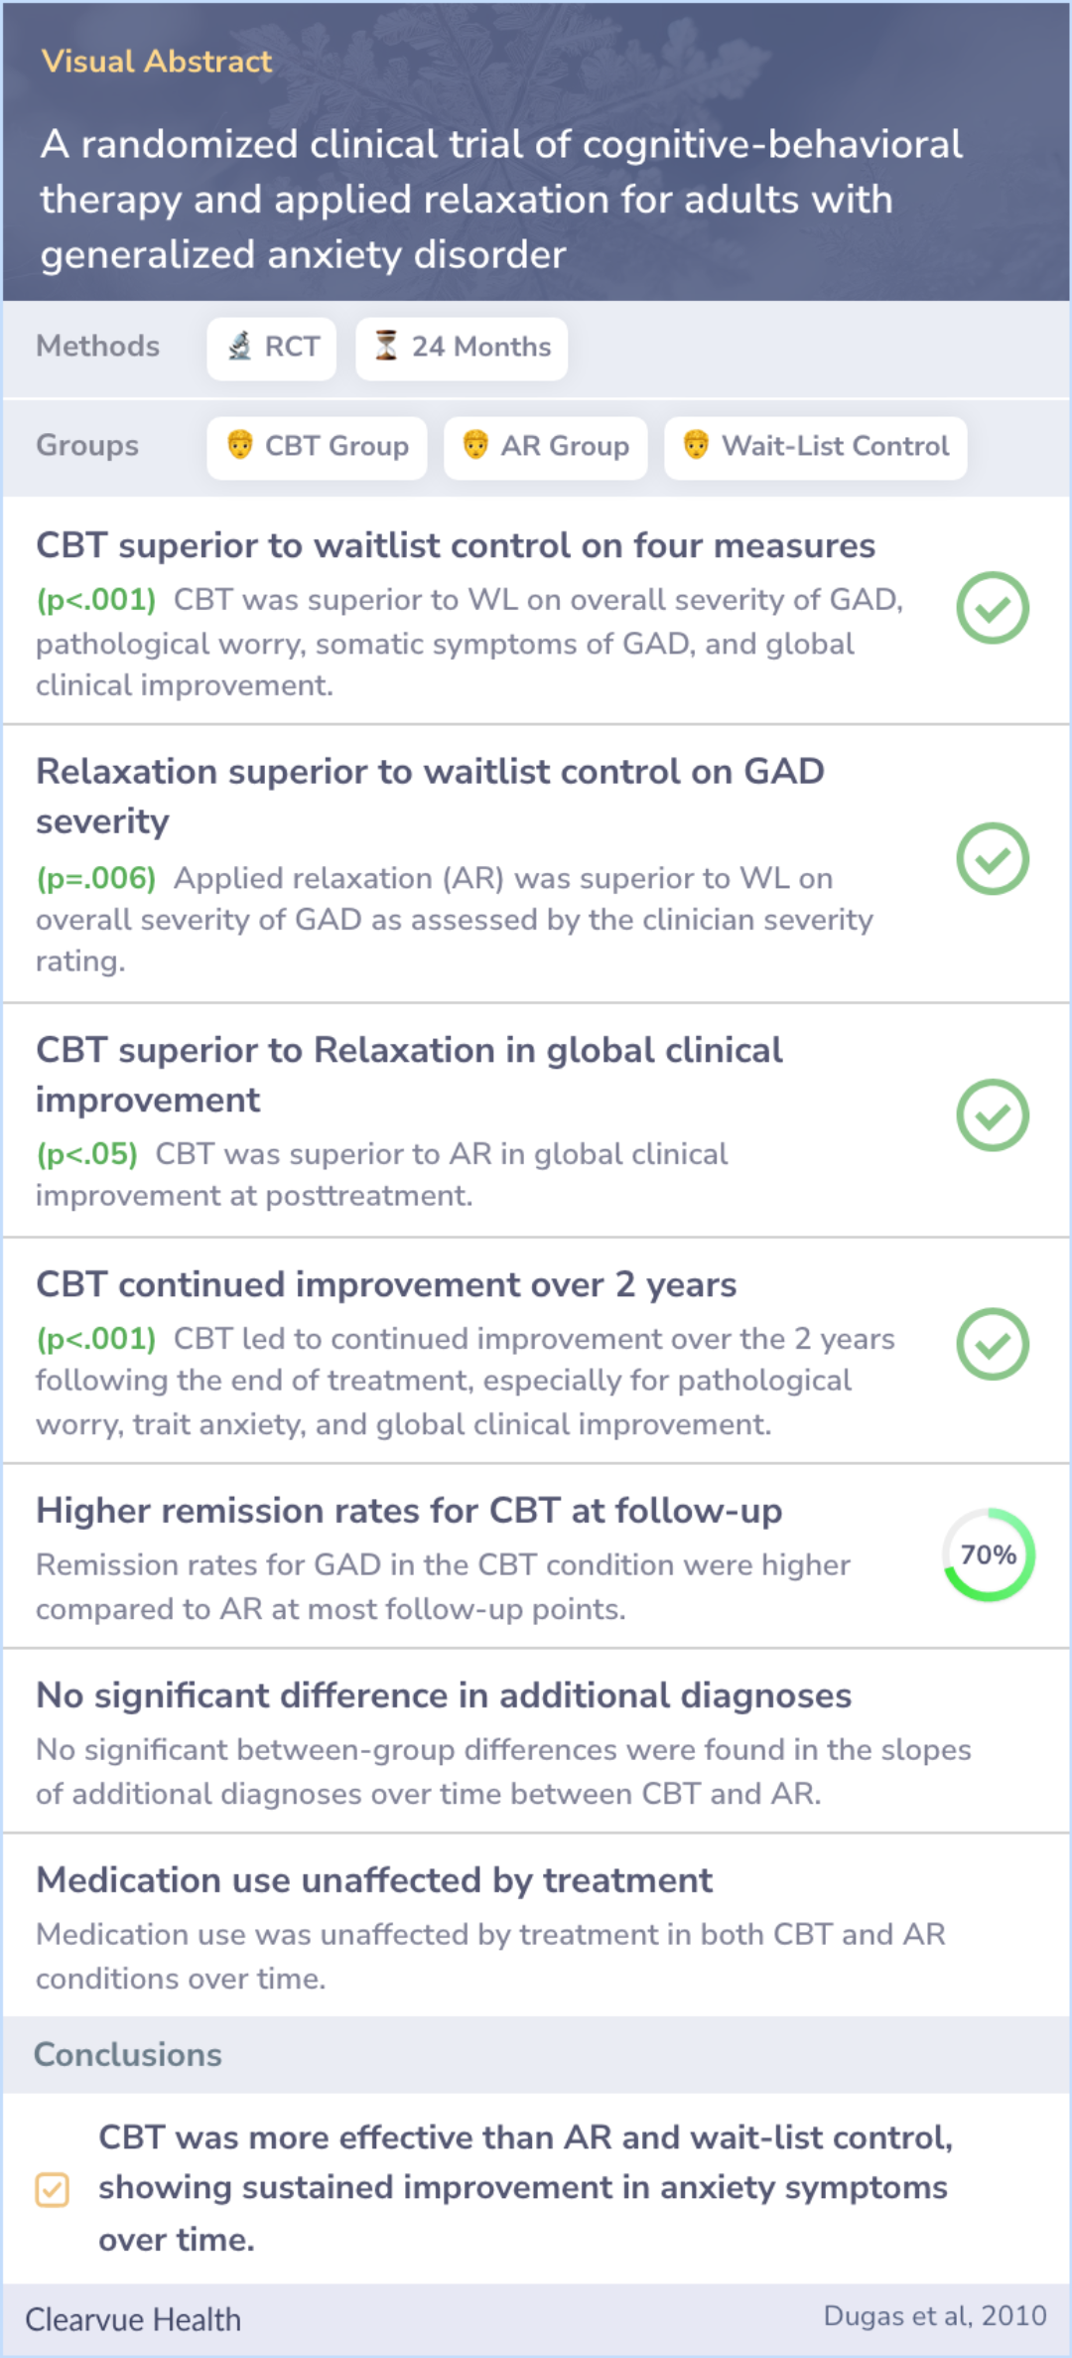Select the 24 Months duration tag
The image size is (1072, 2358).
click(x=462, y=348)
